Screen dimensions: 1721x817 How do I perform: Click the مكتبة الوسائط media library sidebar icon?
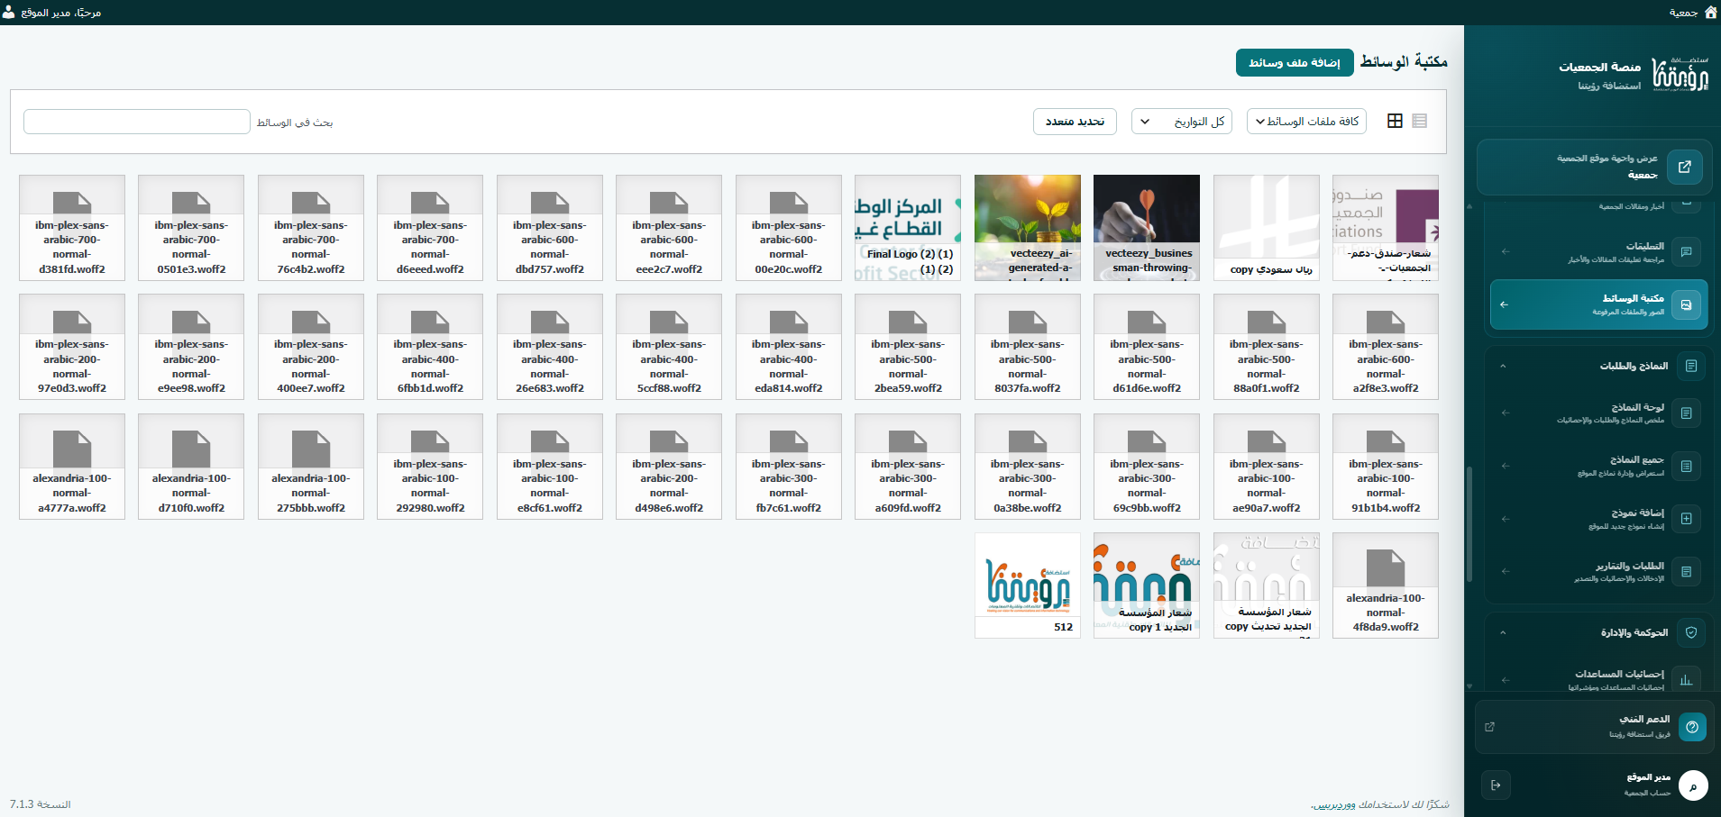tap(1687, 304)
